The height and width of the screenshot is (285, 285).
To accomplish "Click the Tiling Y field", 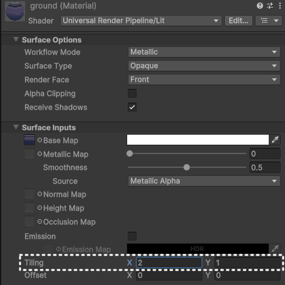I will point(247,262).
